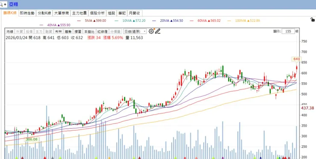
Task: Open the 筆記 notes tab
Action: pos(122,13)
